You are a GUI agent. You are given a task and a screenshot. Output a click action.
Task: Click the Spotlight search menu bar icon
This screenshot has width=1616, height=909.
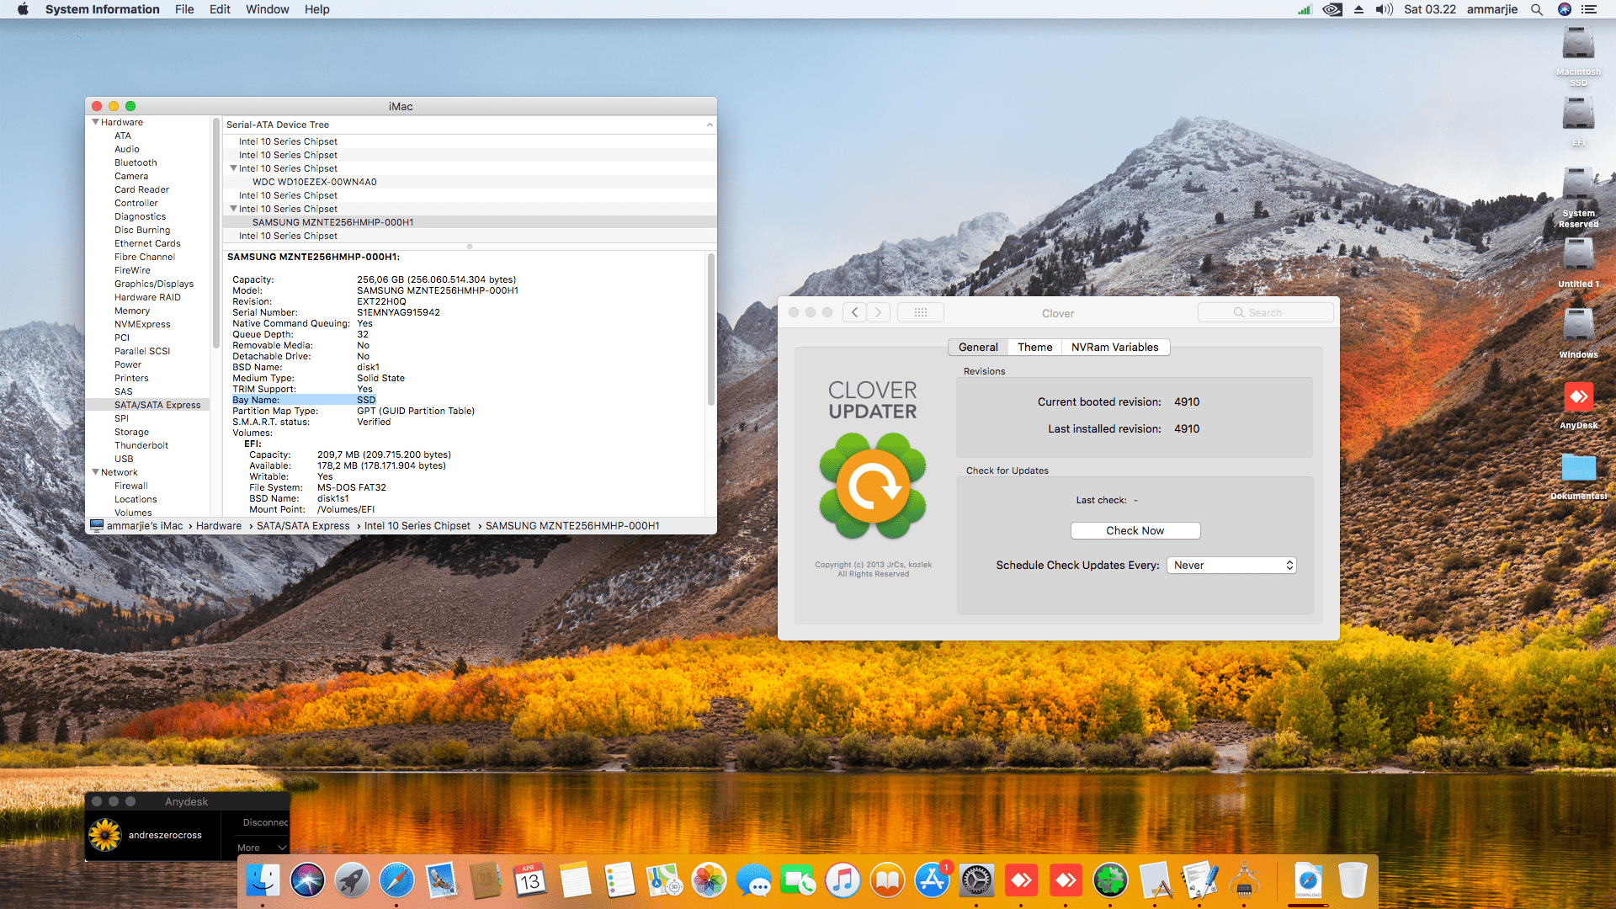click(x=1536, y=9)
